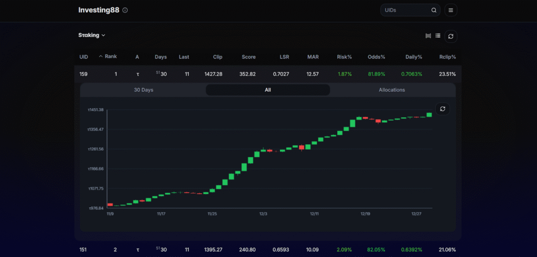The width and height of the screenshot is (537, 257).
Task: Expand the UID 151 row
Action: pos(83,250)
